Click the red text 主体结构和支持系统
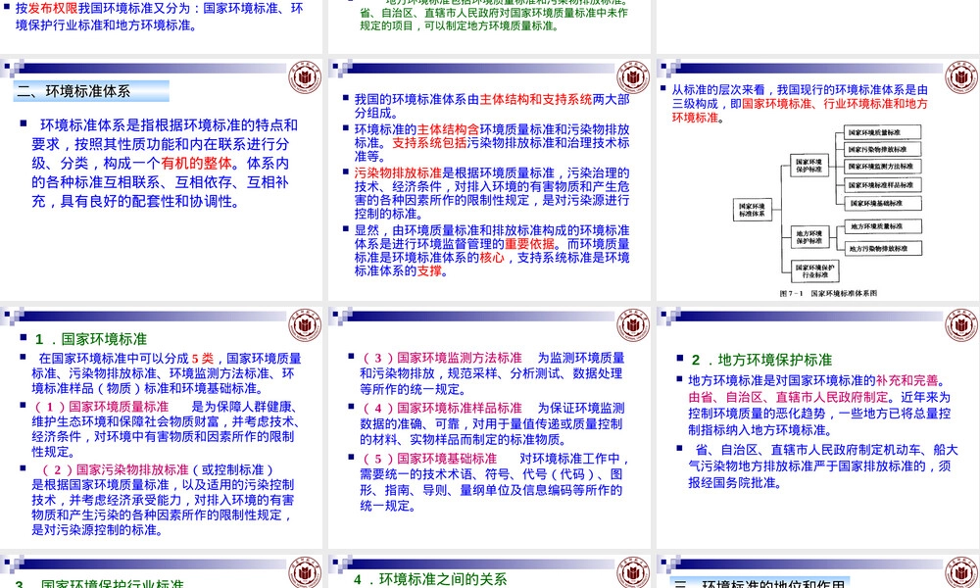980x588 pixels. coord(536,99)
